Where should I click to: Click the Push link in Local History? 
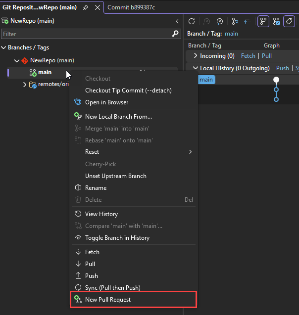point(282,68)
